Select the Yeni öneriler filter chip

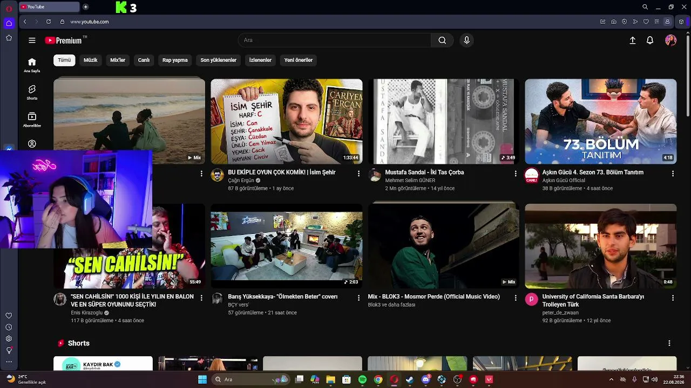[299, 60]
